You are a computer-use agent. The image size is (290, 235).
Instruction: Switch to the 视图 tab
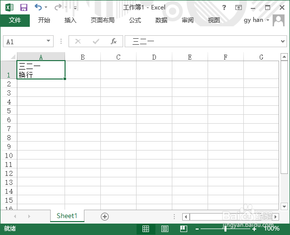point(214,20)
